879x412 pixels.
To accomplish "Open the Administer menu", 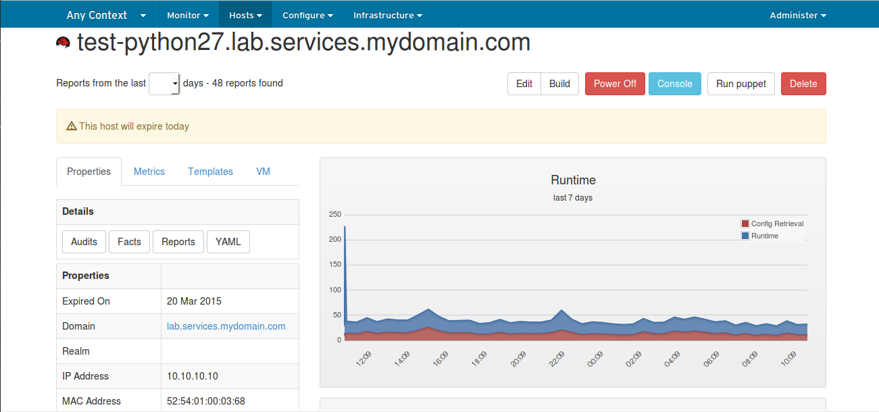I will tap(798, 15).
